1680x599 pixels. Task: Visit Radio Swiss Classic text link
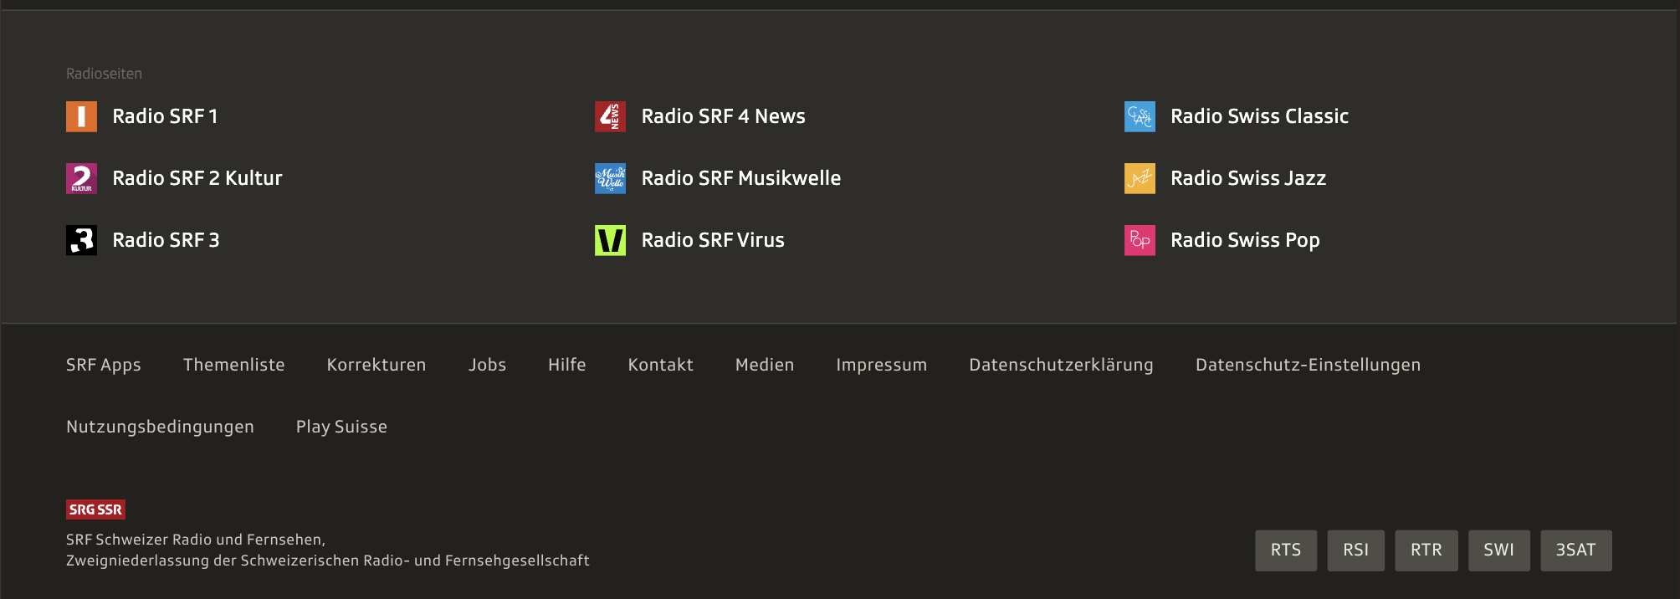point(1259,116)
